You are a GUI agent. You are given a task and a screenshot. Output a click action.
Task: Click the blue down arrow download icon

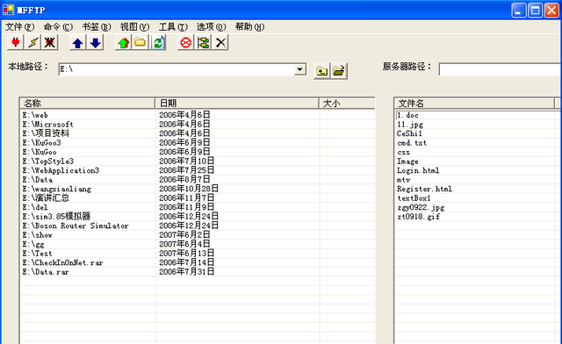click(x=96, y=43)
